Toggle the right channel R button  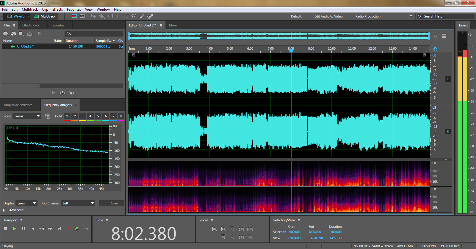pos(448,131)
